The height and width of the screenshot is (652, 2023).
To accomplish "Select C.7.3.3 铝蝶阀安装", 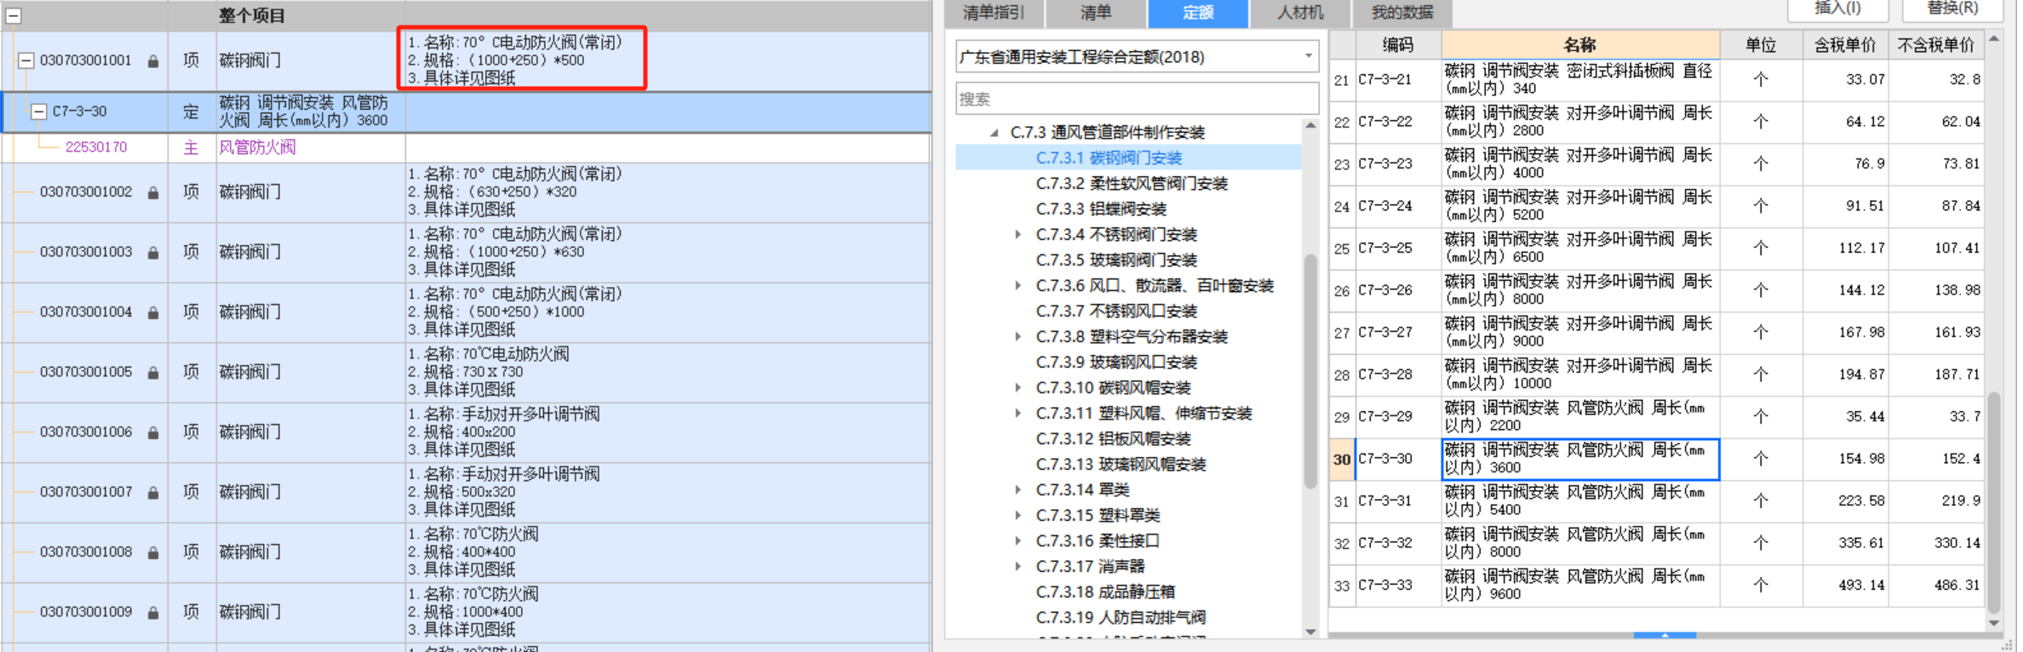I will click(1101, 209).
